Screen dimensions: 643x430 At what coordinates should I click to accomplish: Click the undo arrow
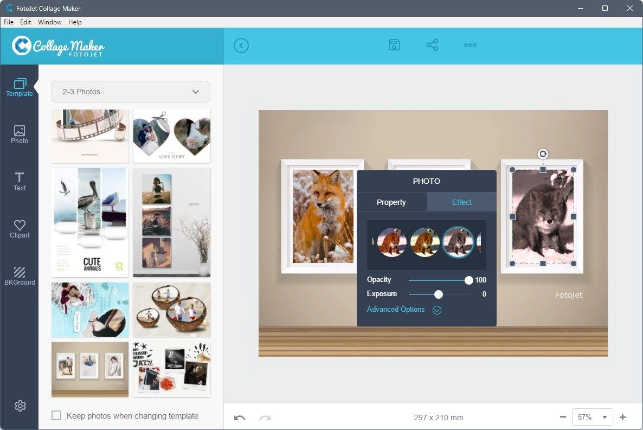[x=240, y=418]
